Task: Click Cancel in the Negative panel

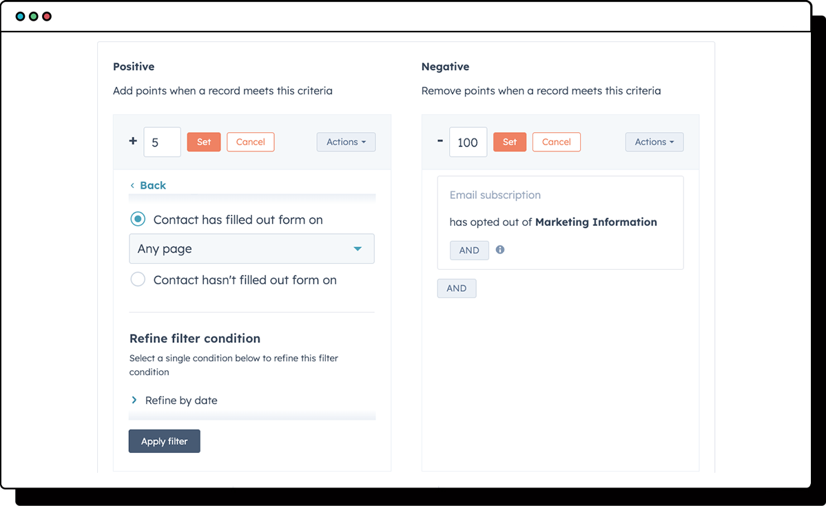Action: point(556,142)
